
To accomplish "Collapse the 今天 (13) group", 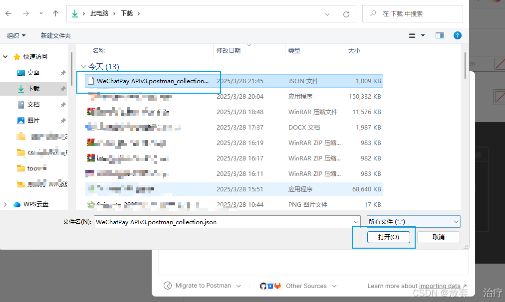I will coord(83,67).
